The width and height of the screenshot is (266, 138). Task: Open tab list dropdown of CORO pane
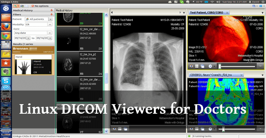(x=262, y=13)
